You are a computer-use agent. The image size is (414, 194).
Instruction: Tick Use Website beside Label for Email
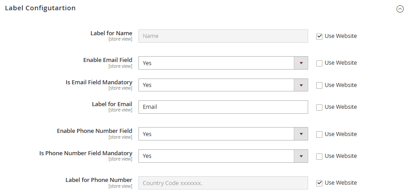tap(319, 107)
